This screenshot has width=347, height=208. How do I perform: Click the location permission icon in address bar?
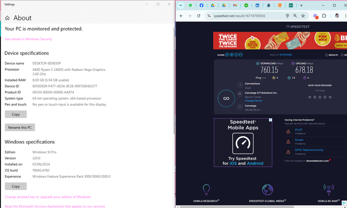(287, 16)
